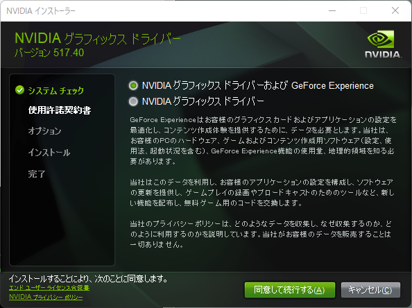Screen dimensions: 412x308
Task: Click the キャンセル(C) button
Action: (370, 290)
